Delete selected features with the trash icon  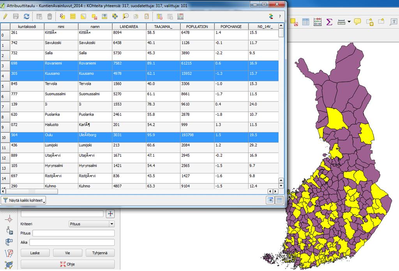pyautogui.click(x=49, y=16)
